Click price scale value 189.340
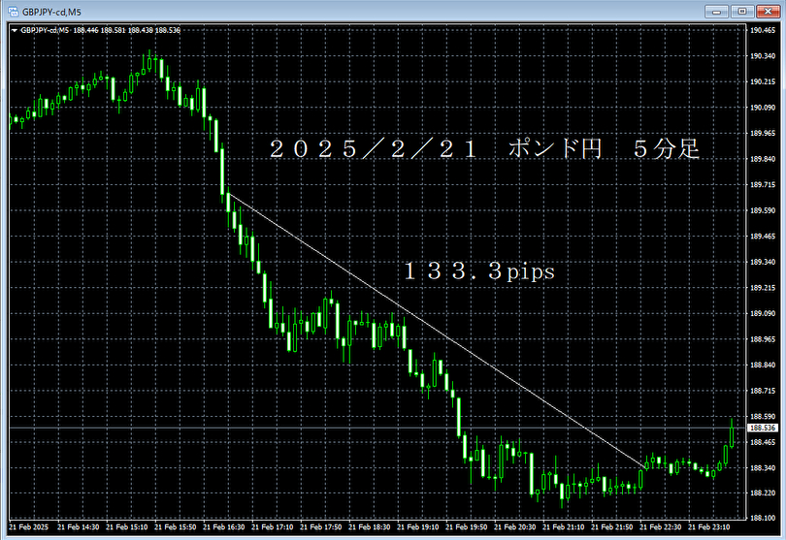The width and height of the screenshot is (786, 540). (x=763, y=262)
